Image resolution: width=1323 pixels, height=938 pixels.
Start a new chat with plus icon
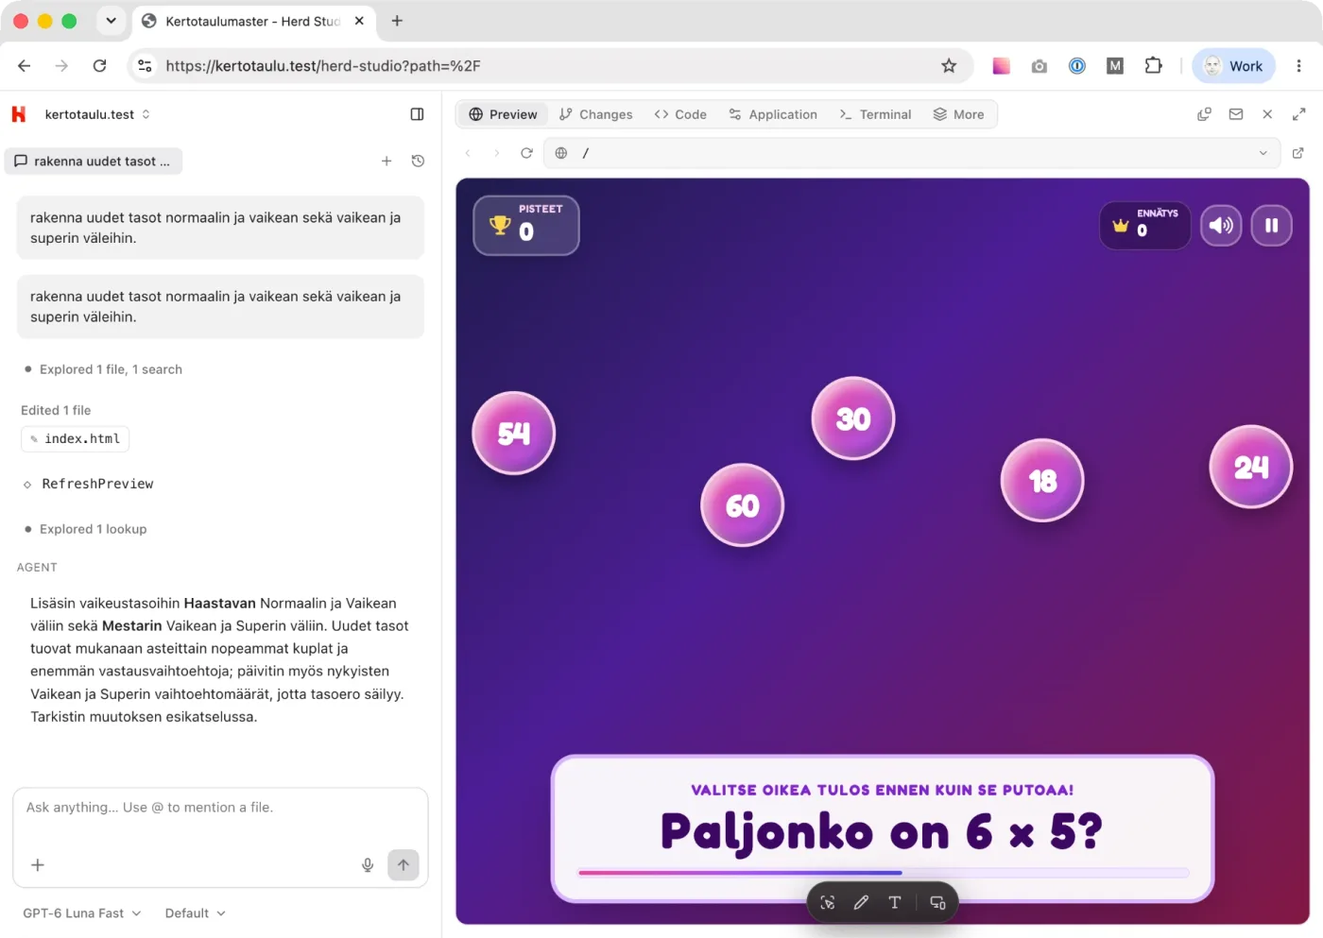click(387, 162)
